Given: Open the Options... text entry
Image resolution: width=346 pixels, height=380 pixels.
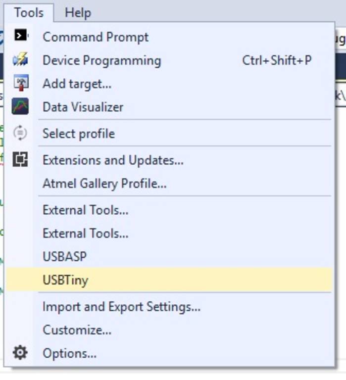Looking at the screenshot, I should pyautogui.click(x=69, y=353).
